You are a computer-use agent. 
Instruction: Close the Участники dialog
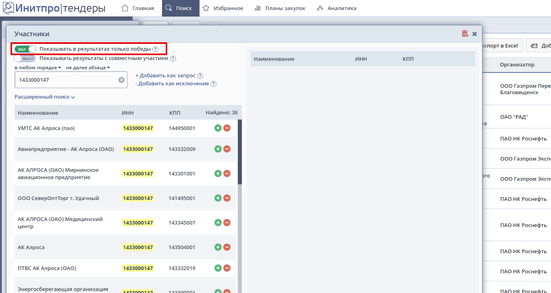[x=475, y=34]
